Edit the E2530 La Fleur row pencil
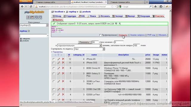 pyautogui.click(x=58, y=95)
